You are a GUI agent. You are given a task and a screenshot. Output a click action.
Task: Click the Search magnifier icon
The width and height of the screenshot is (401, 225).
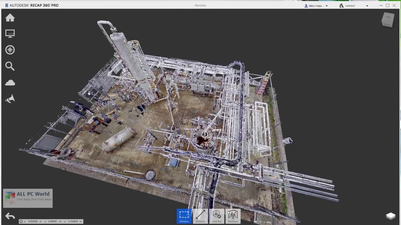tap(10, 66)
